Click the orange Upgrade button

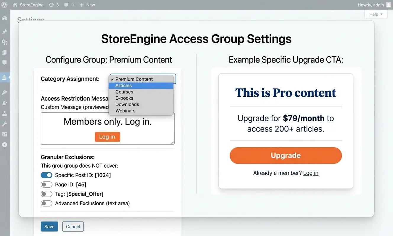[286, 155]
